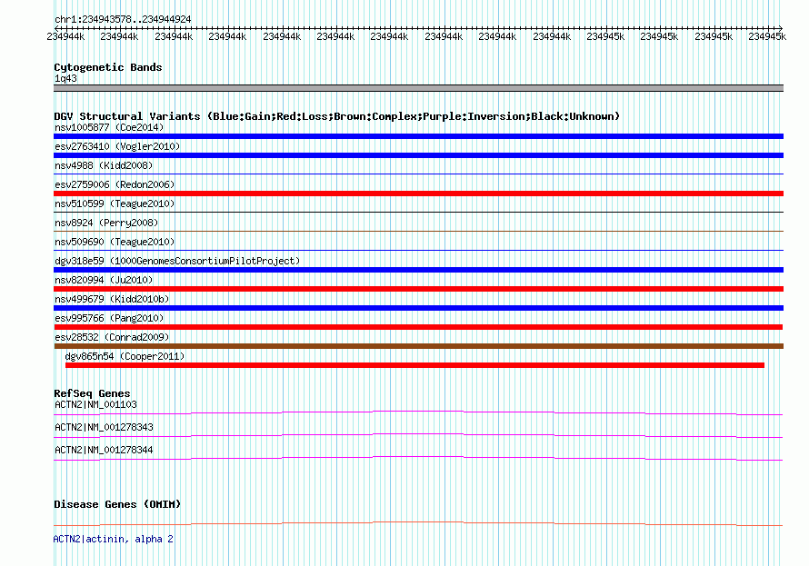The height and width of the screenshot is (566, 809).
Task: Click the brown complex bar for esv28532
Action: [x=418, y=346]
